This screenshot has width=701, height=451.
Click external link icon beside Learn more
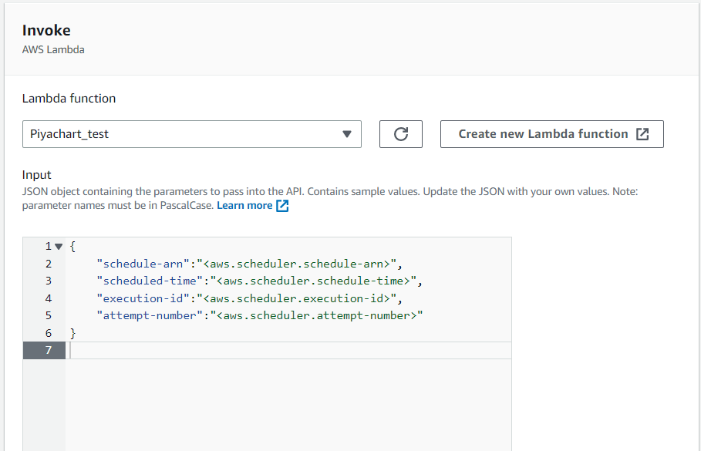click(x=282, y=206)
